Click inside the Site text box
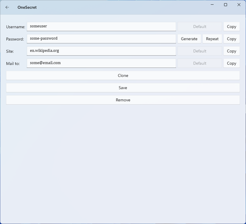This screenshot has height=224, width=246. pos(101,51)
